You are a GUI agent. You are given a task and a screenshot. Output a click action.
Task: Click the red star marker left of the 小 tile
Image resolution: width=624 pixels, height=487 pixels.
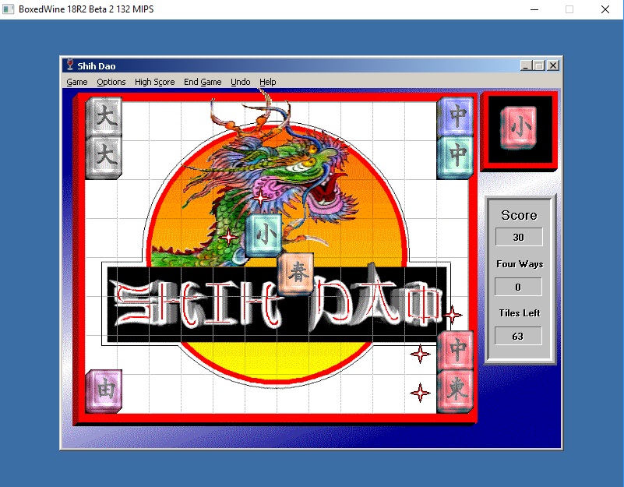(229, 238)
